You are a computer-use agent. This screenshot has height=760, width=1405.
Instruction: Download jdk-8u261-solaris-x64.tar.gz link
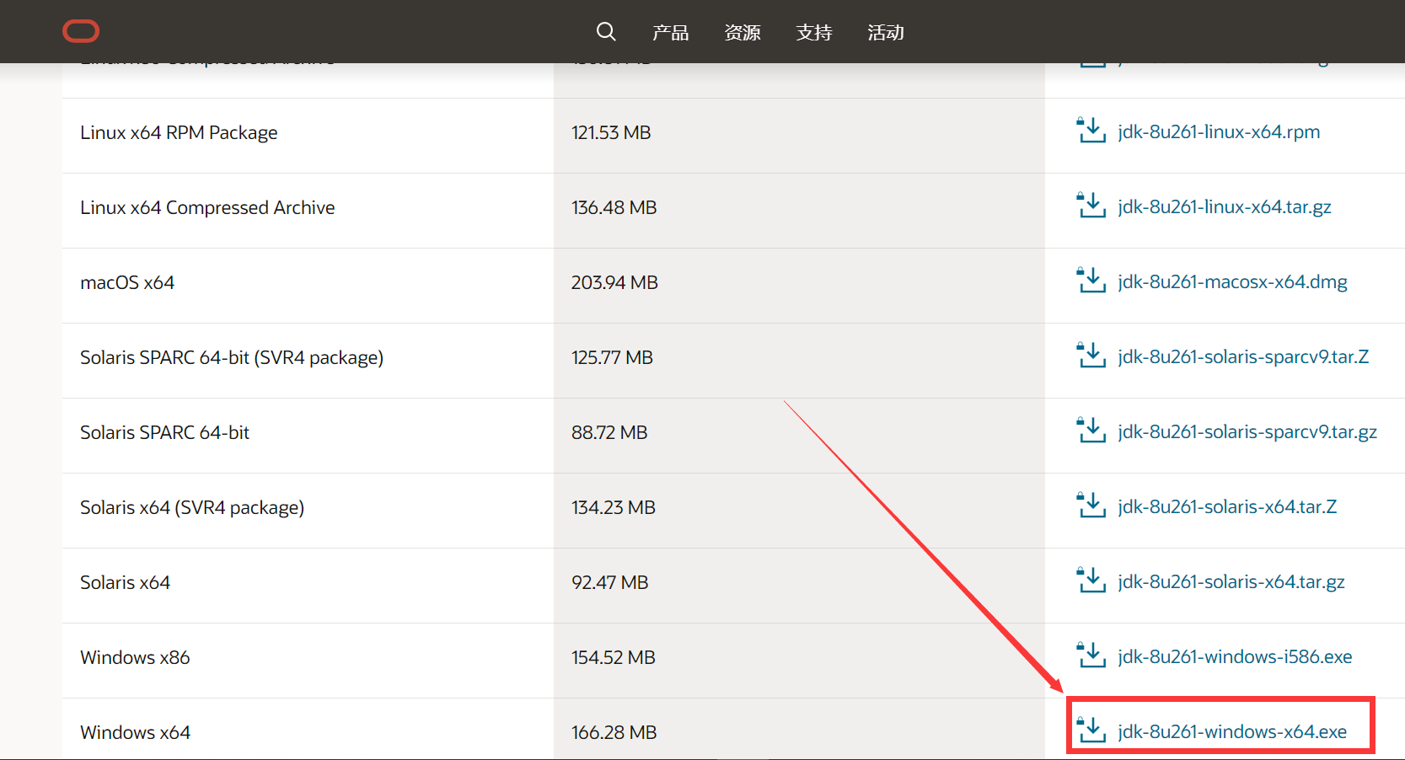click(1231, 582)
